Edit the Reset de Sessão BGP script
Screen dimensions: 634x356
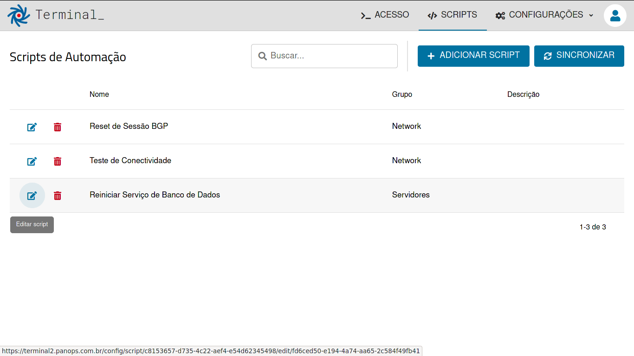point(32,127)
